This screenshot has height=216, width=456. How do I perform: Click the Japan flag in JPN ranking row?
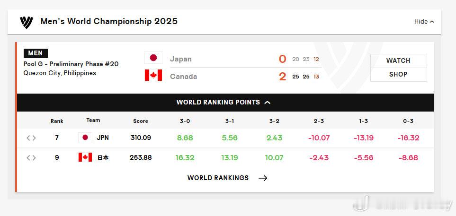coord(85,138)
